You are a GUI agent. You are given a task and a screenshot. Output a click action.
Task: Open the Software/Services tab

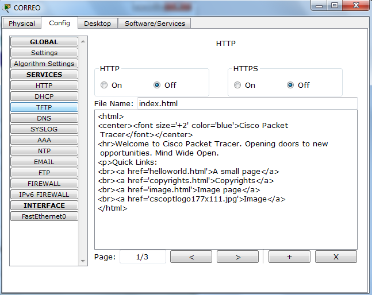tap(155, 24)
